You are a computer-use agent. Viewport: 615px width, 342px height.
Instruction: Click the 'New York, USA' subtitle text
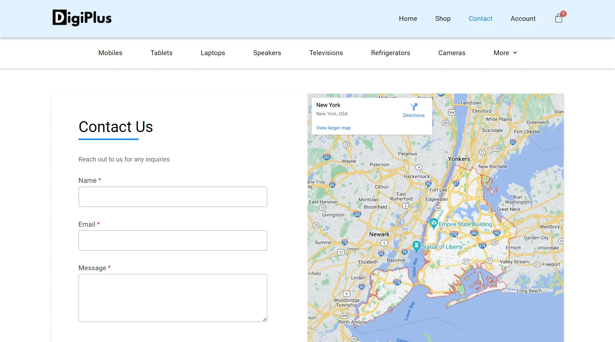click(x=332, y=114)
